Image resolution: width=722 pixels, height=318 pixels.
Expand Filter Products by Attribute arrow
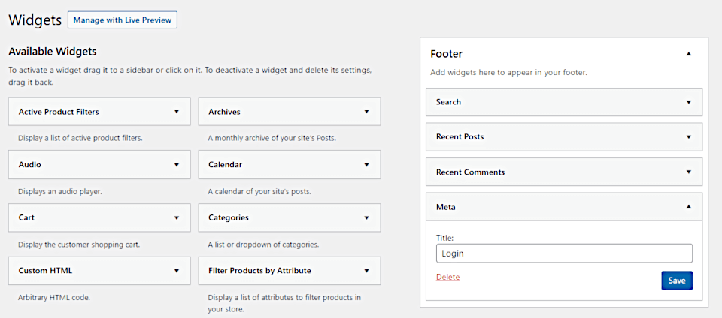(x=366, y=270)
